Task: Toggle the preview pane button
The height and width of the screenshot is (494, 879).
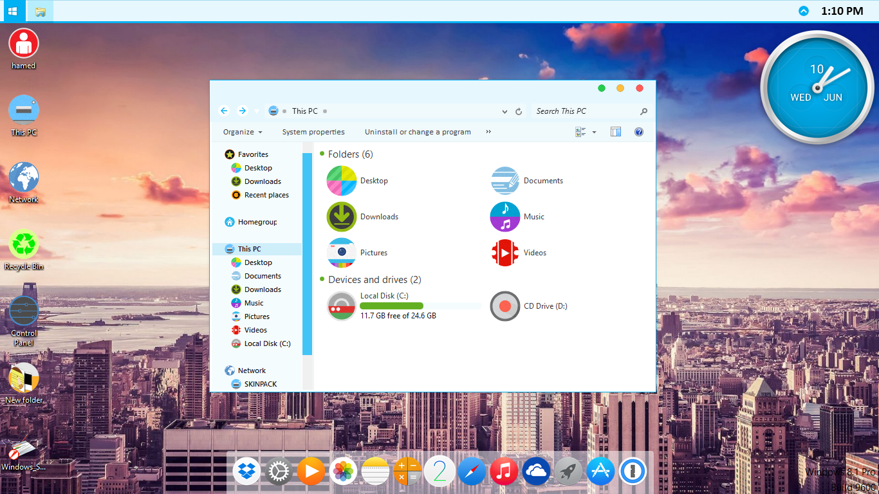Action: (x=616, y=132)
